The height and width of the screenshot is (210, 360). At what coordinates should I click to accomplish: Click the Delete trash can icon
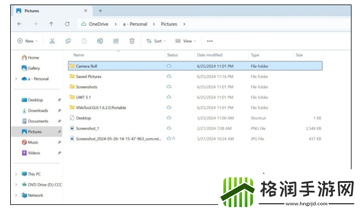(x=132, y=41)
